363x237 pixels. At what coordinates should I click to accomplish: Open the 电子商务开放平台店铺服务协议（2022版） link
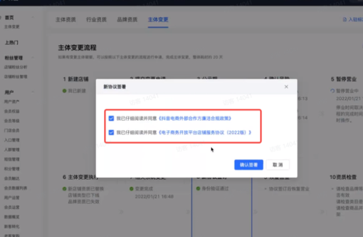pyautogui.click(x=205, y=133)
